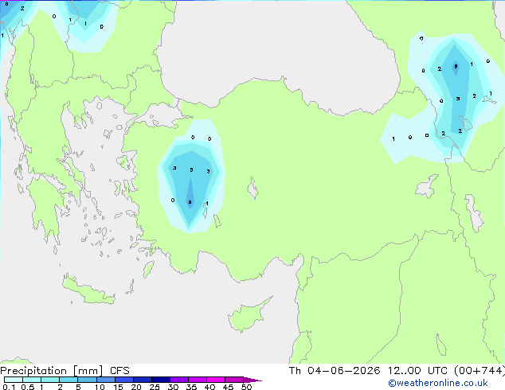
Task: Pick the 2–5 mm legend color box
Action: [69, 380]
